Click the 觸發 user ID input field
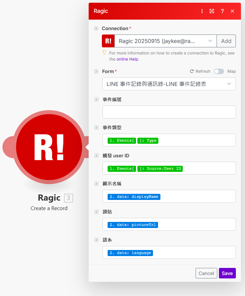Image resolution: width=245 pixels, height=296 pixels. [169, 168]
